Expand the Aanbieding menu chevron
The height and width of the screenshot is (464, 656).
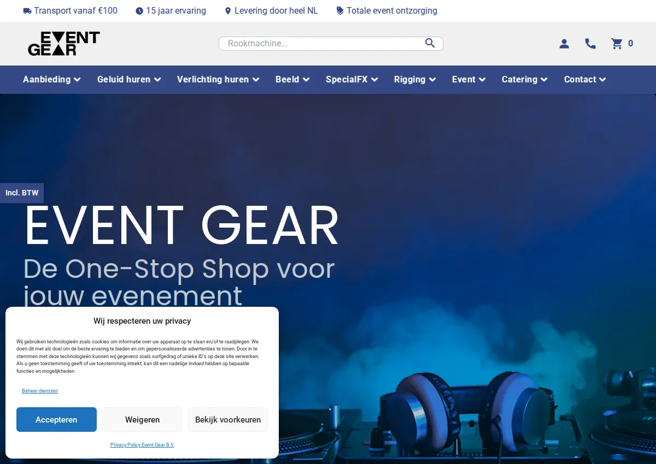pos(77,80)
